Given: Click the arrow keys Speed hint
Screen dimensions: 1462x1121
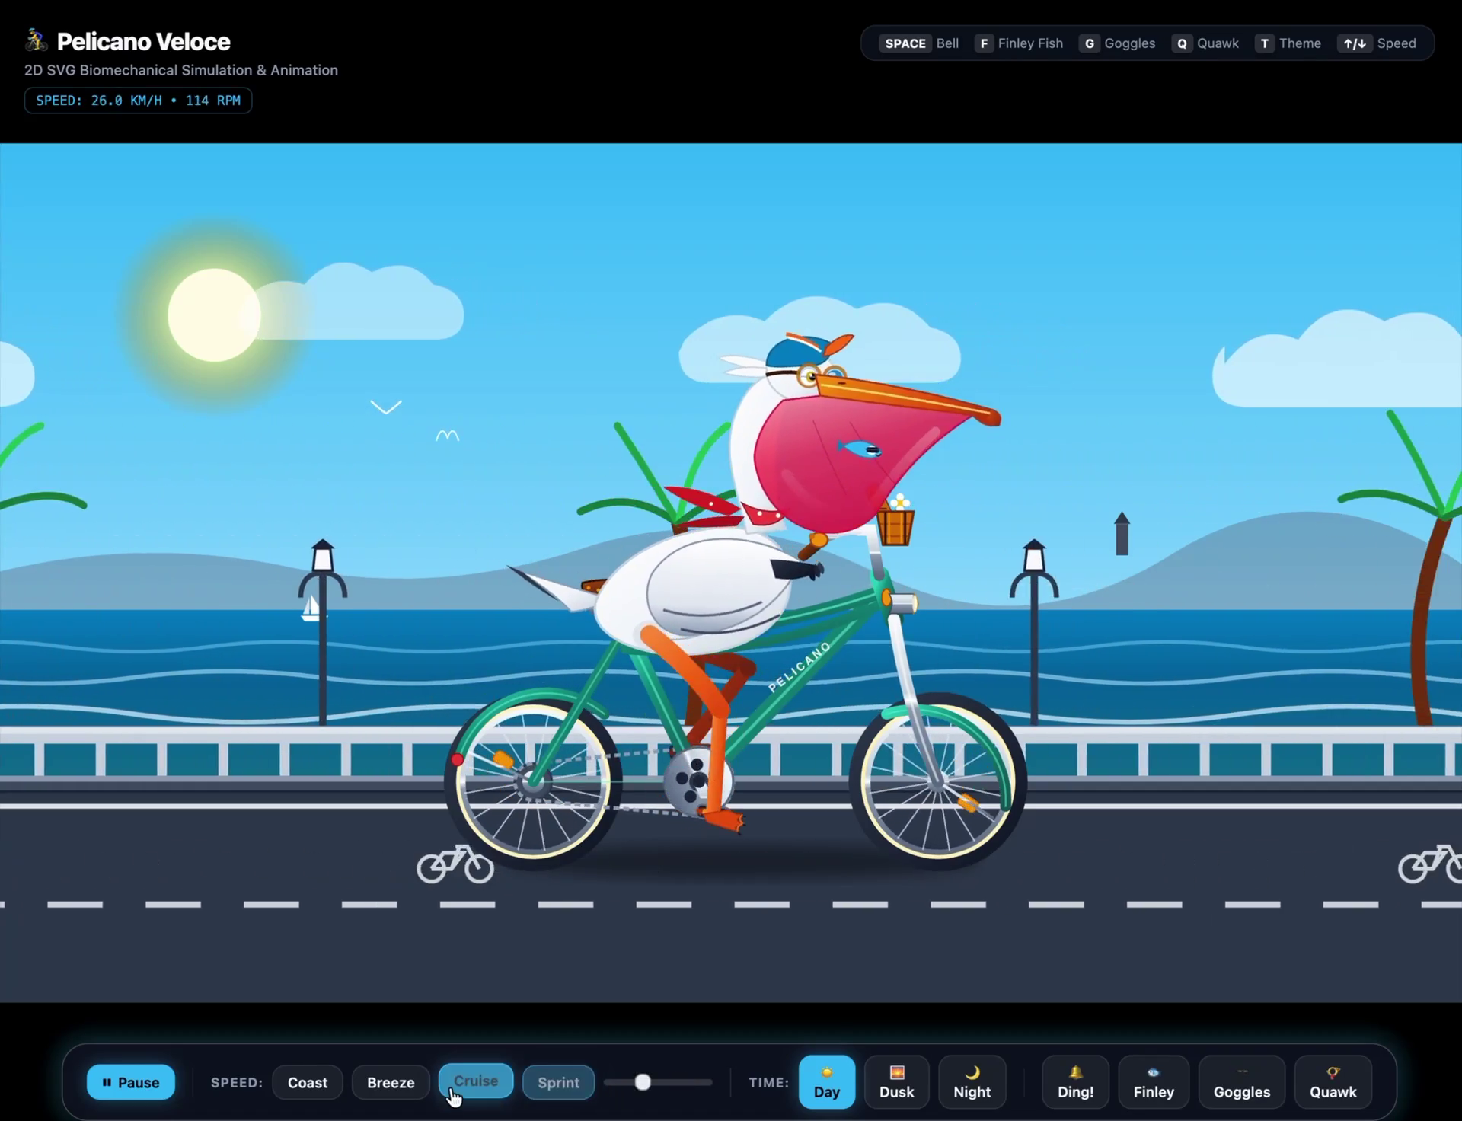Looking at the screenshot, I should click(x=1377, y=43).
